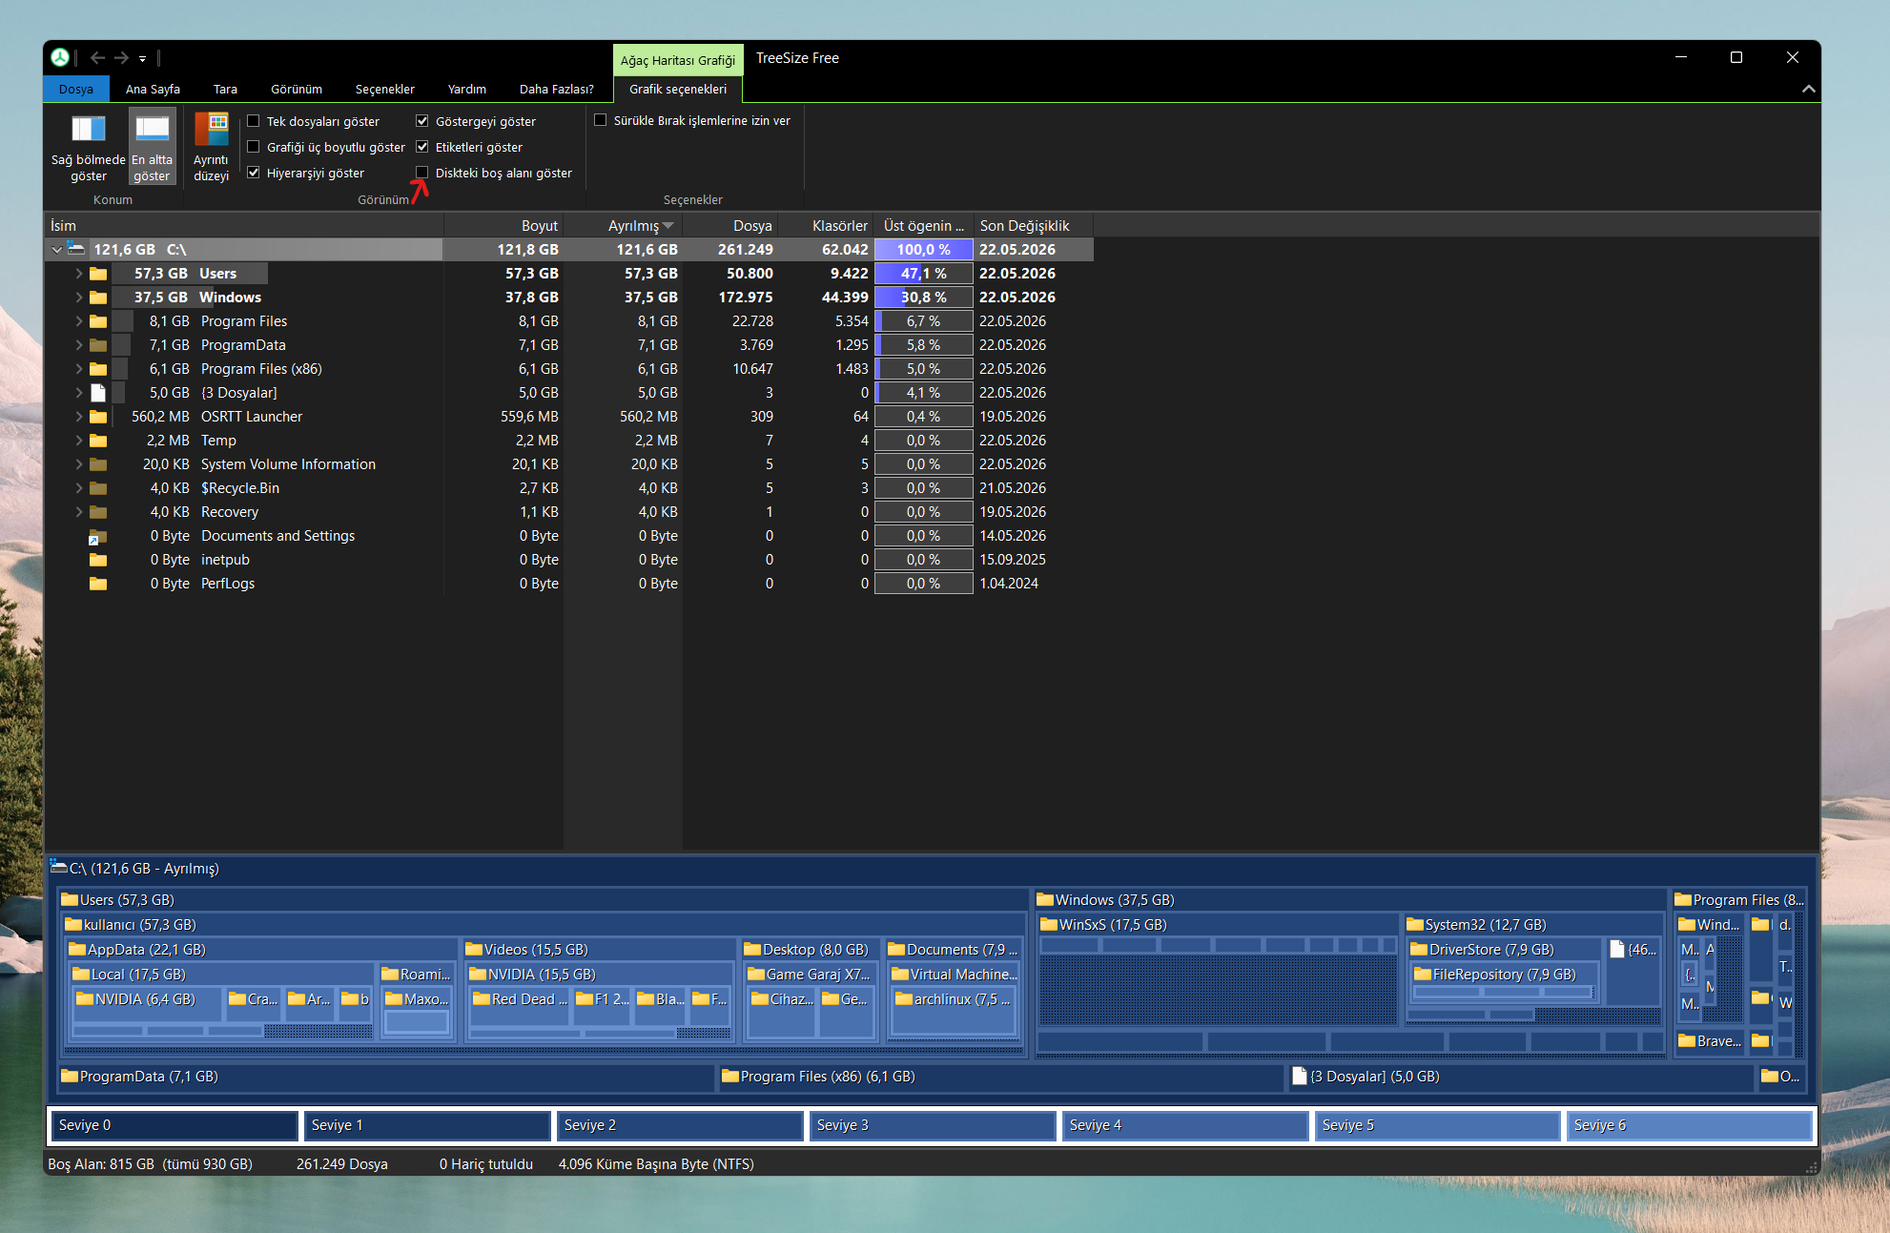
Task: Switch to the Tara tab
Action: click(x=225, y=89)
